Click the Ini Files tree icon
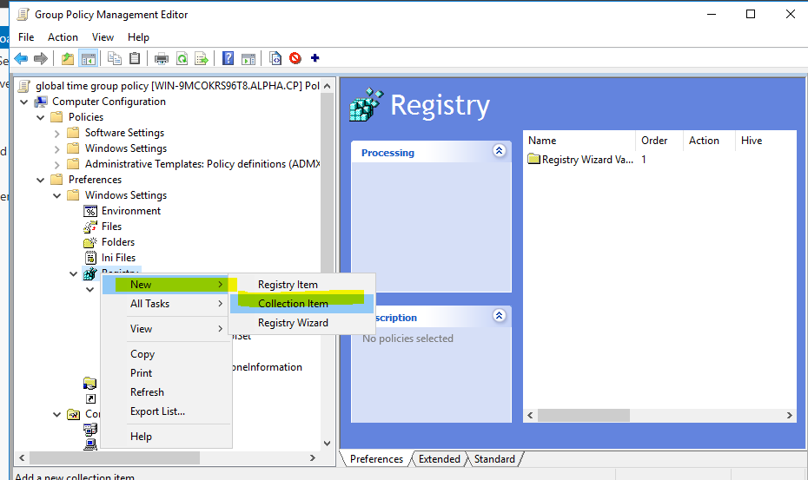The height and width of the screenshot is (480, 808). click(x=90, y=258)
